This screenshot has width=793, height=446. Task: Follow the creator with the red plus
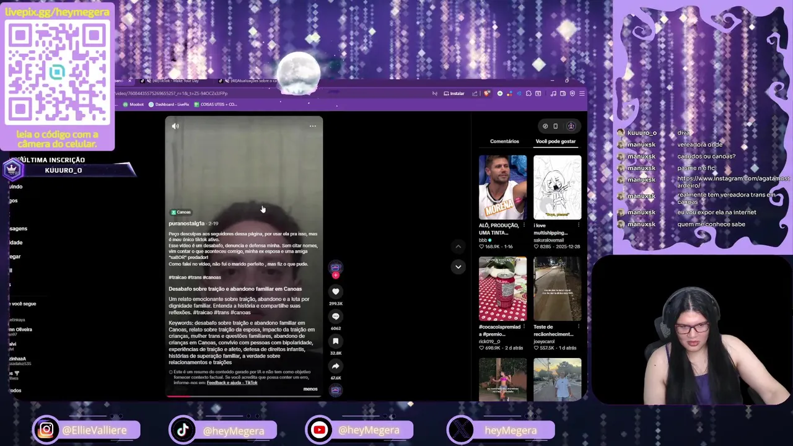(x=335, y=275)
